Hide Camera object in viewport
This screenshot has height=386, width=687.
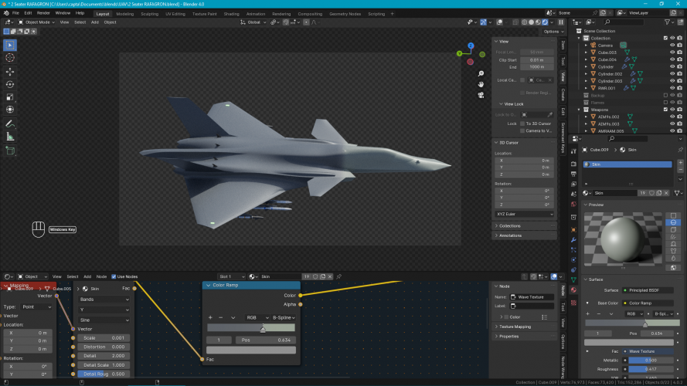pyautogui.click(x=672, y=45)
